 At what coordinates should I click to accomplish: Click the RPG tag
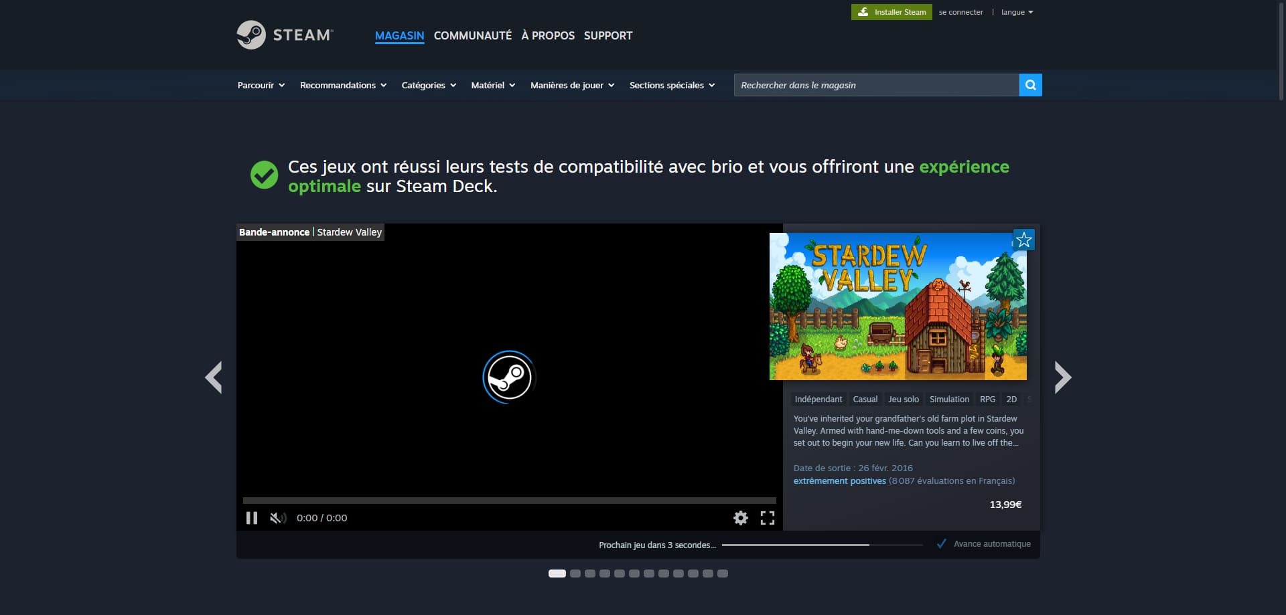(987, 399)
